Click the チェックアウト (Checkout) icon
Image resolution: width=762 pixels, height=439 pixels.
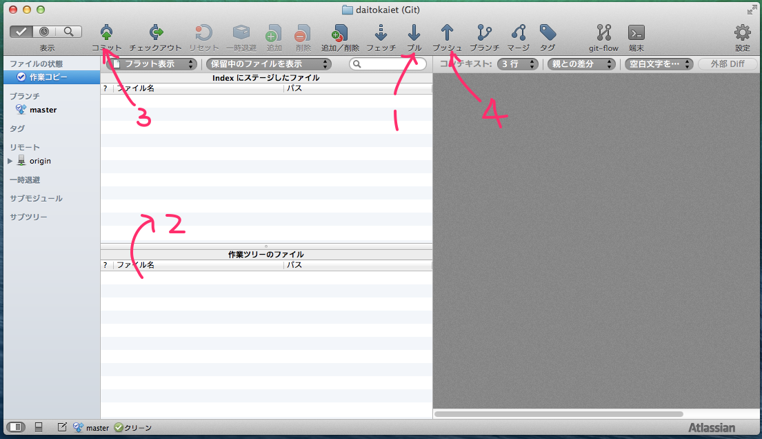(156, 32)
